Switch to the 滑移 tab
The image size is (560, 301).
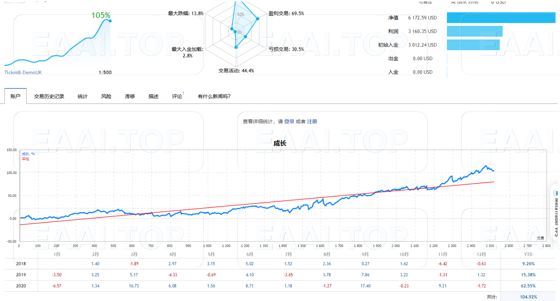pos(129,96)
